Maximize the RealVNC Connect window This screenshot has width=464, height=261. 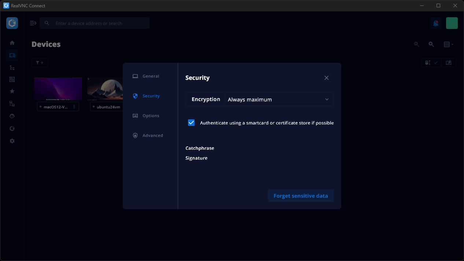pos(438,5)
